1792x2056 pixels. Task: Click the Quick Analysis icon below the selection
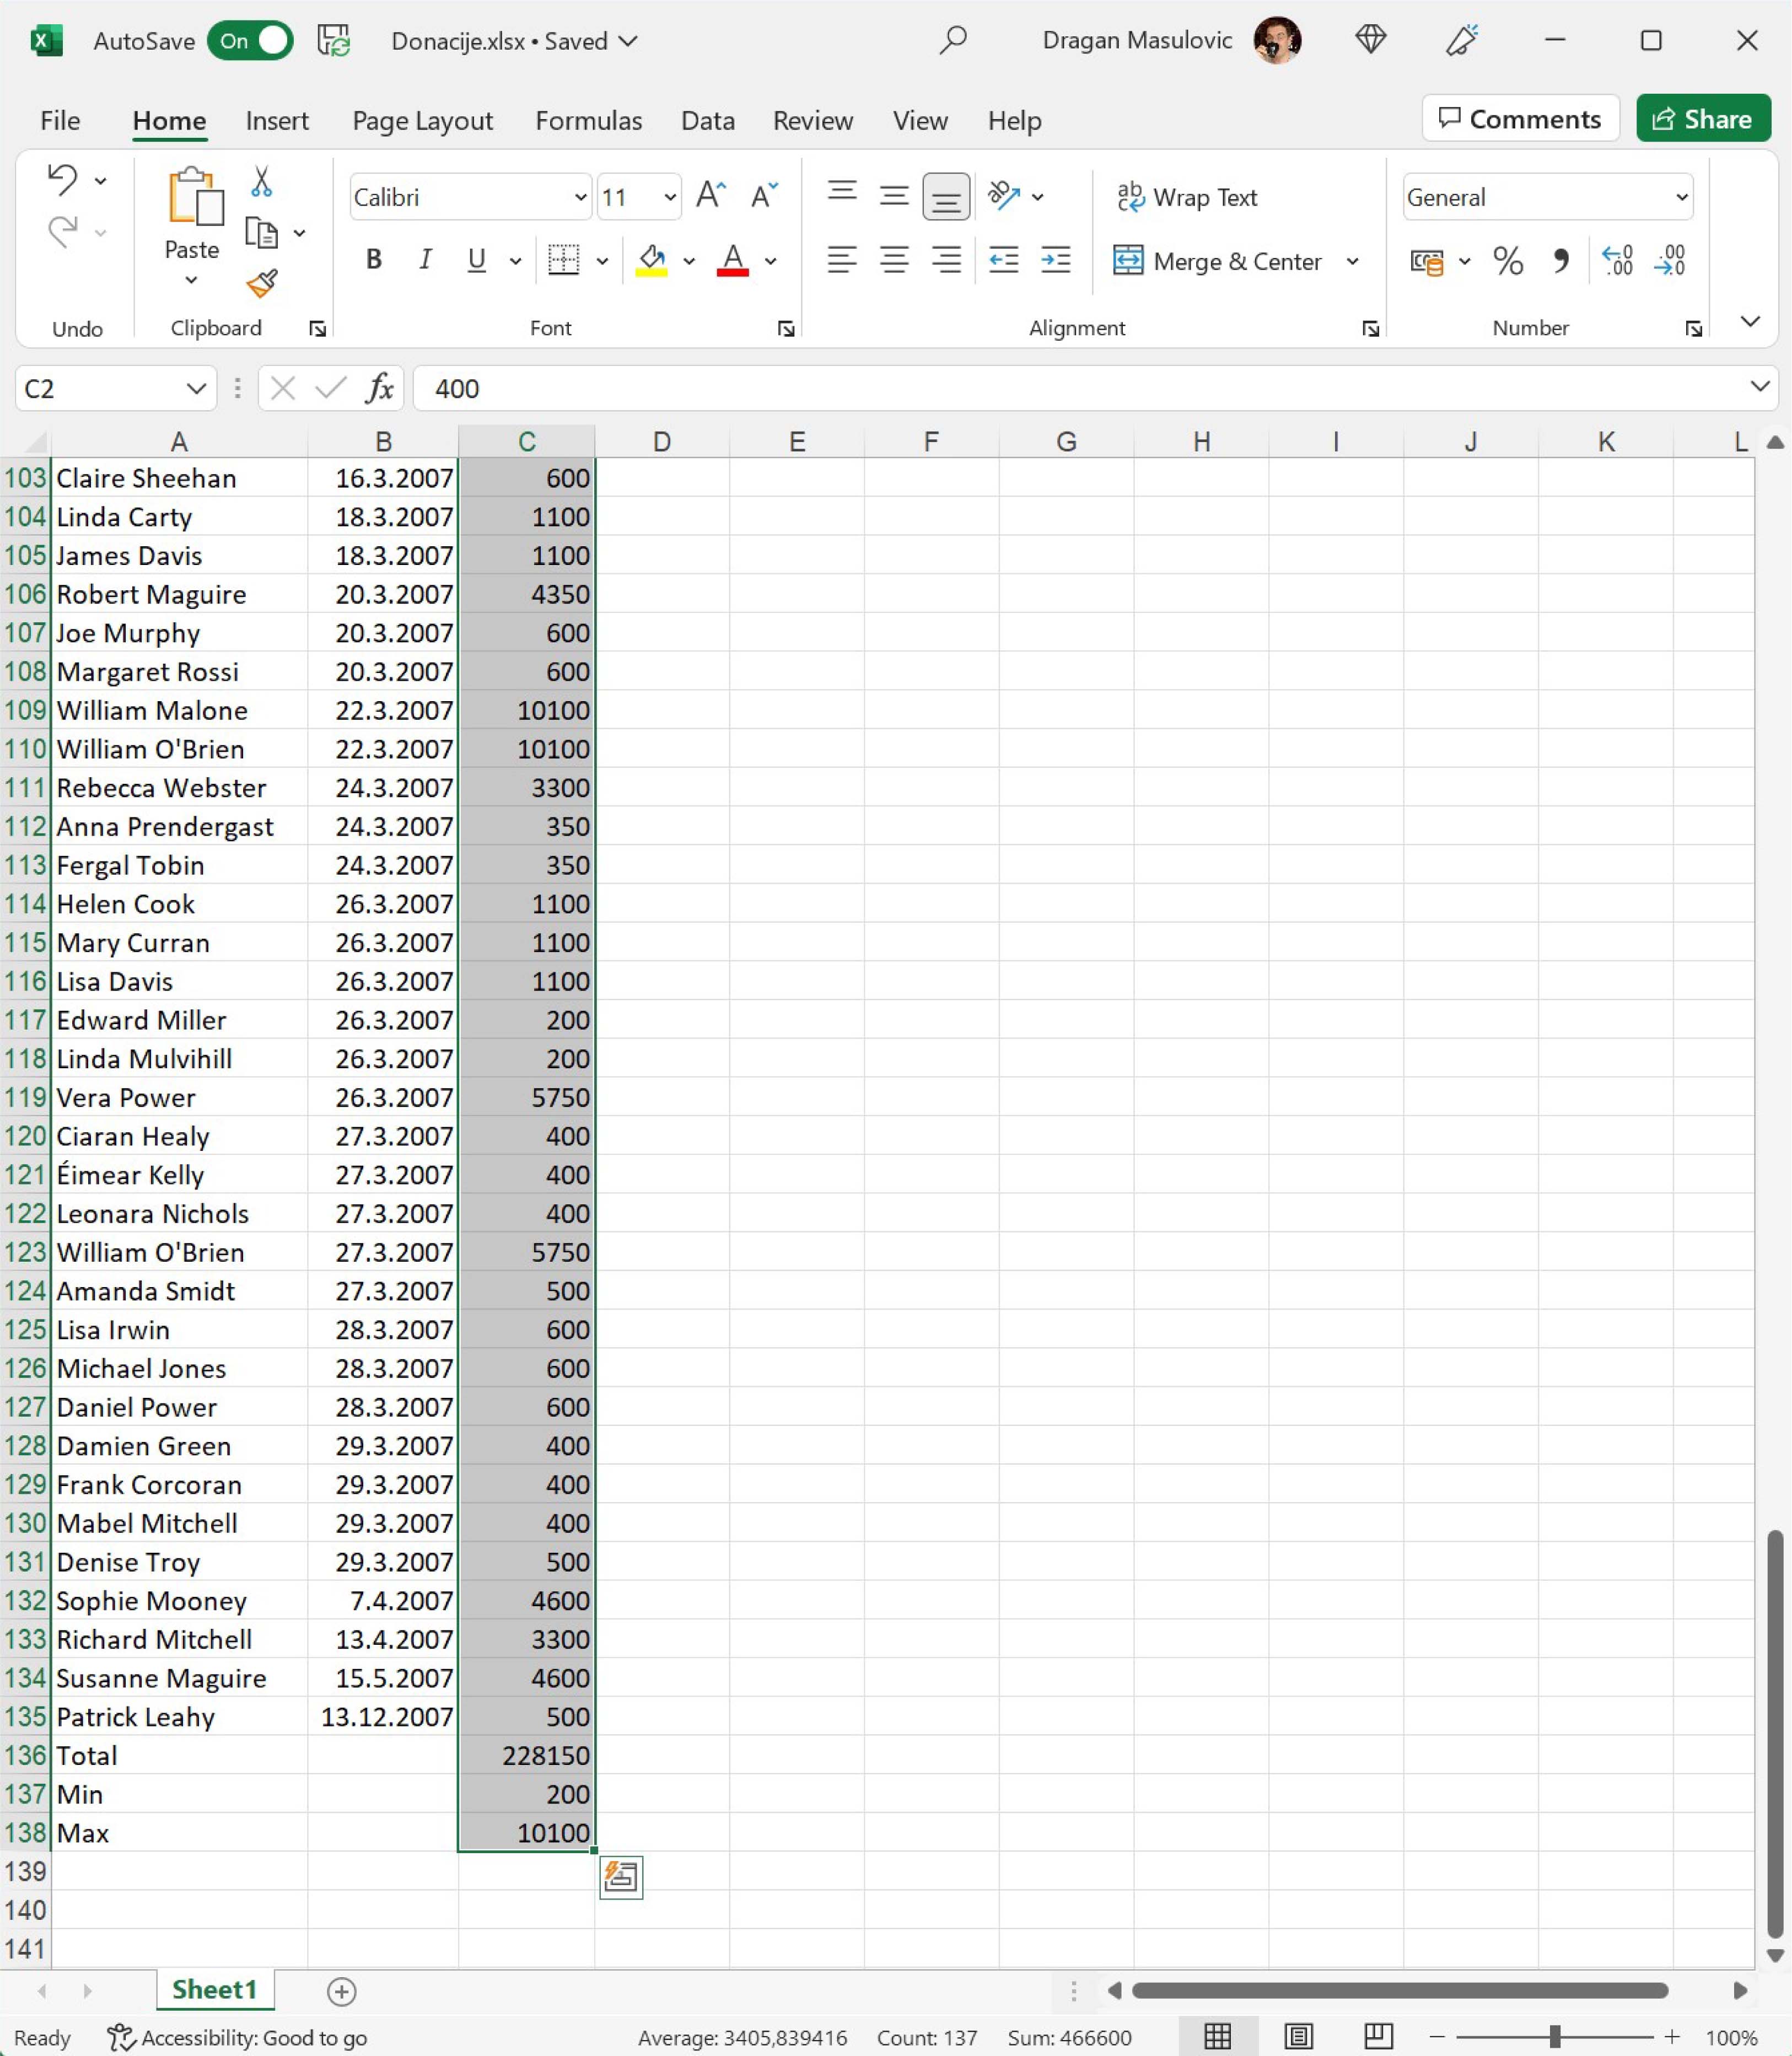coord(620,1877)
